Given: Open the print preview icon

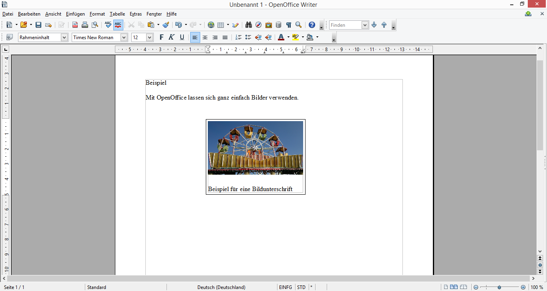Looking at the screenshot, I should click(x=95, y=25).
